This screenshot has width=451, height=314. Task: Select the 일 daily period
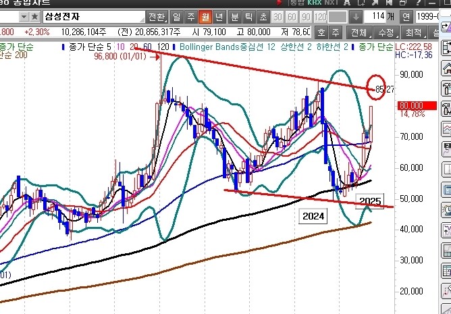(x=176, y=17)
